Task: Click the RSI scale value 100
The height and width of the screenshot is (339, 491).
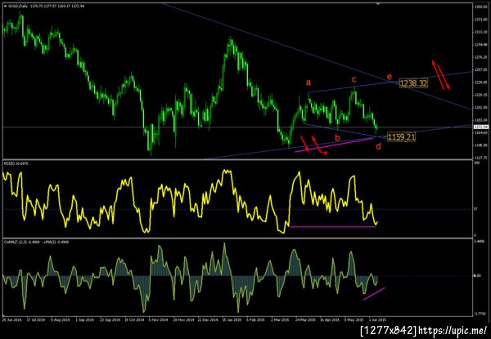Action: pyautogui.click(x=476, y=163)
